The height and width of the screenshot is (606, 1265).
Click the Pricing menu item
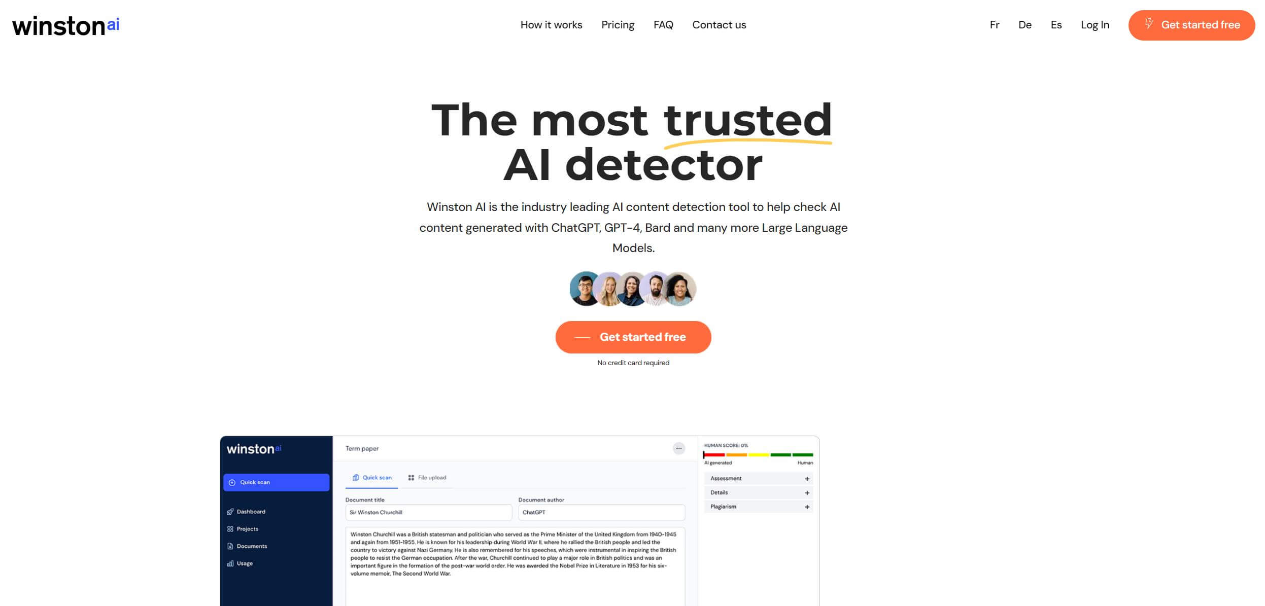[x=618, y=25]
